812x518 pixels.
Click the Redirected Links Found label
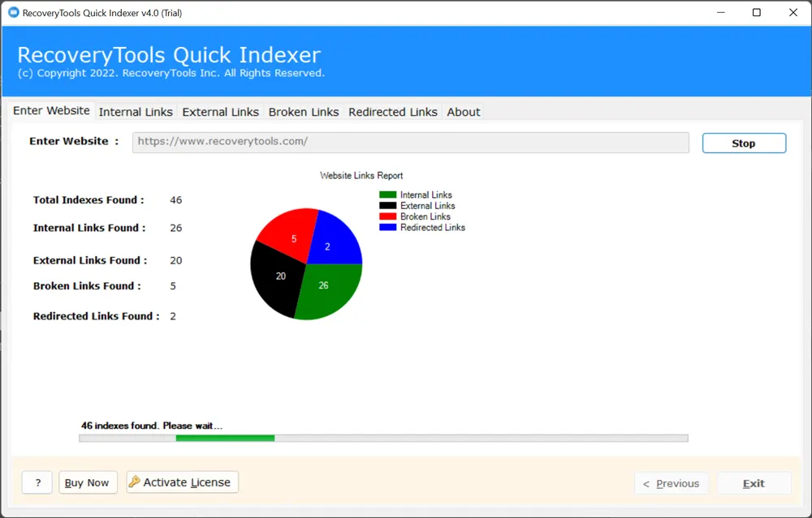click(x=97, y=316)
